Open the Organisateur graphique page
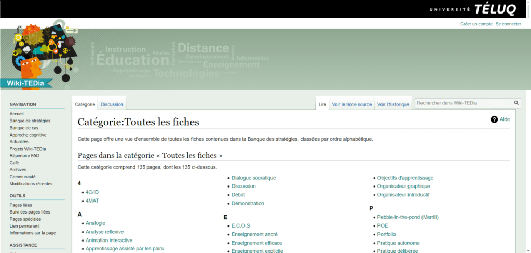Viewport: 531px width, 253px height. coord(403,186)
